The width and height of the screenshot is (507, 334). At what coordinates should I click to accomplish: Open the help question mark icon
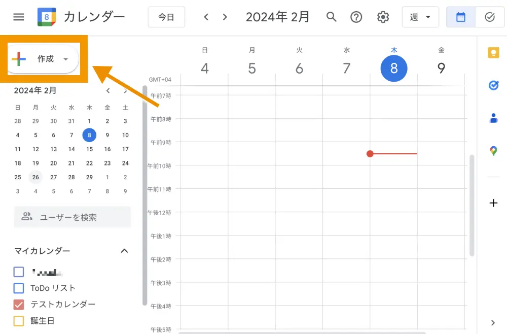(356, 17)
